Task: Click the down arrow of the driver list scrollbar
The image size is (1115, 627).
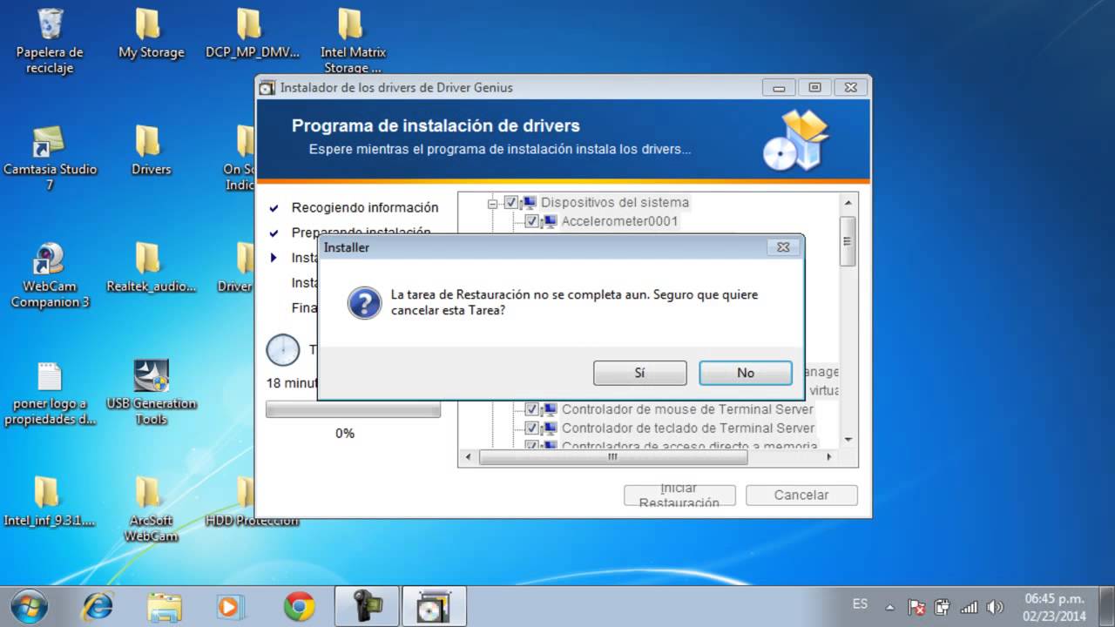Action: [848, 441]
